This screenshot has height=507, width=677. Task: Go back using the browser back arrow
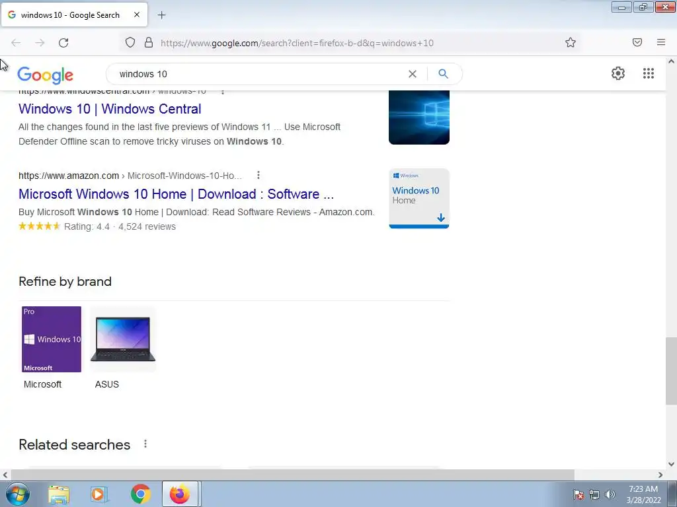point(16,43)
